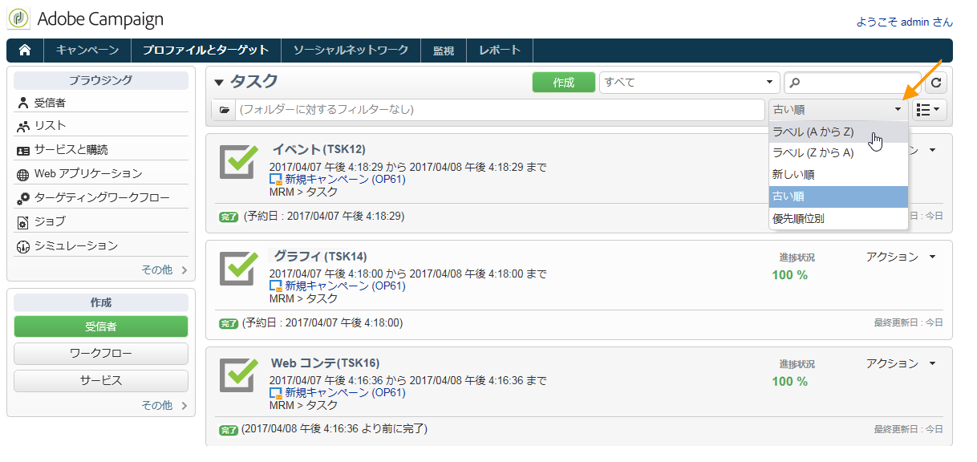The image size is (977, 462).
Task: Click the ターゲティングワークフロー gear icon
Action: pos(22,198)
